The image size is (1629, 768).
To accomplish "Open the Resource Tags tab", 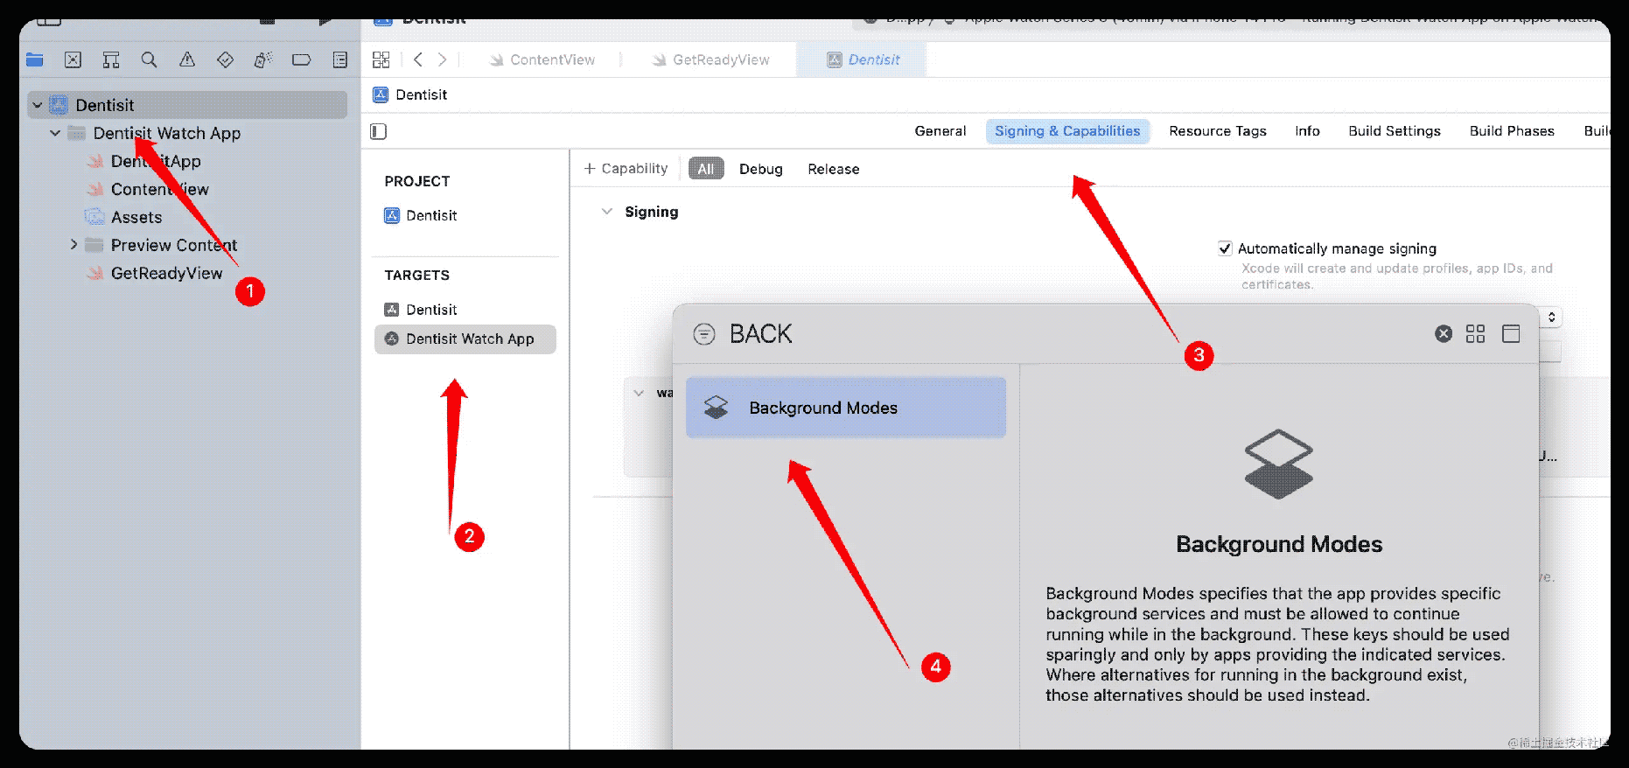I will 1218,131.
